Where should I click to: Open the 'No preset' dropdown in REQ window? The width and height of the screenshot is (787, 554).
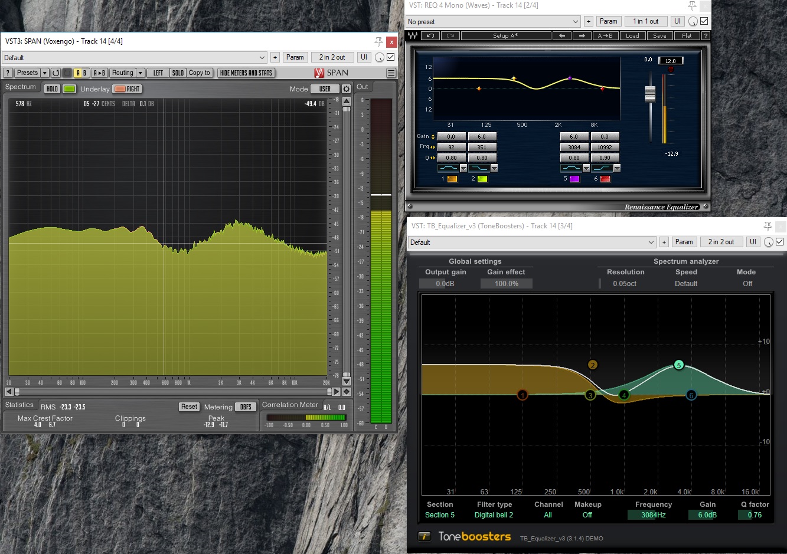pyautogui.click(x=494, y=21)
